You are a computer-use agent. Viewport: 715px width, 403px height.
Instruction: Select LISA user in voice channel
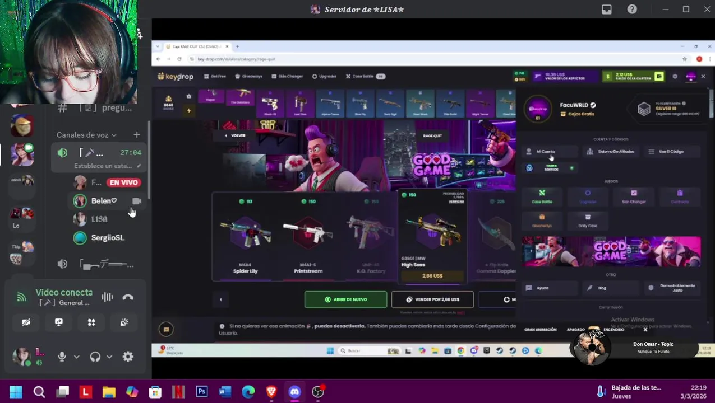click(x=99, y=219)
